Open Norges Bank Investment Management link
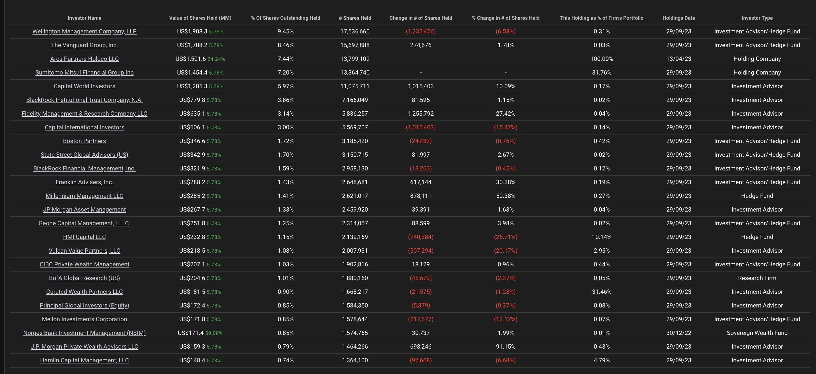 84,333
